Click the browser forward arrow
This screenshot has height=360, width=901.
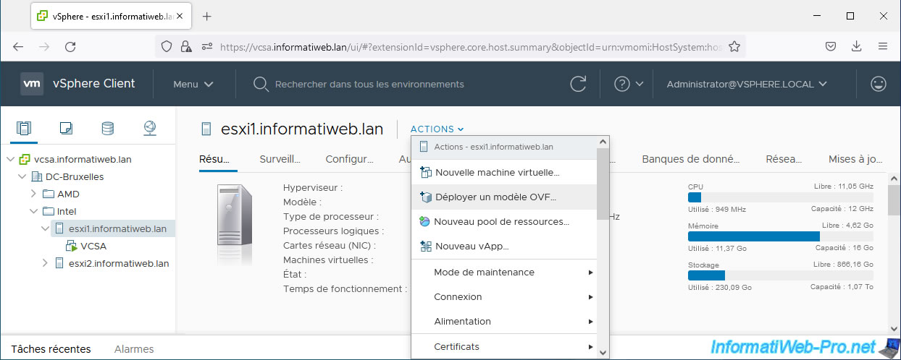[x=44, y=46]
